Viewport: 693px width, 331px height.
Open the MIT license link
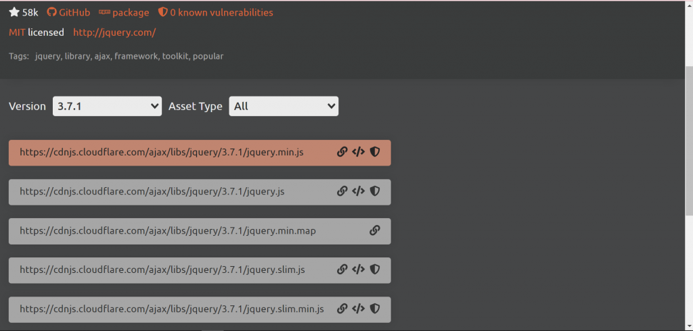[x=17, y=32]
